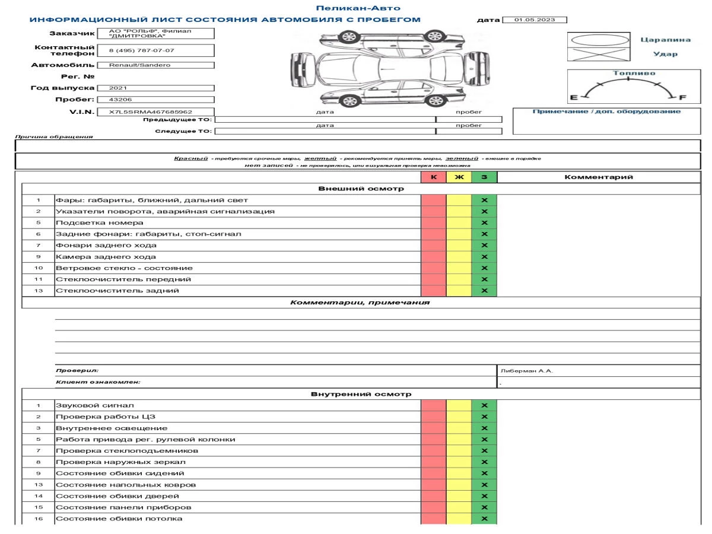Toggle green mark for Звуковой сигнал
This screenshot has width=712, height=534.
pos(484,405)
